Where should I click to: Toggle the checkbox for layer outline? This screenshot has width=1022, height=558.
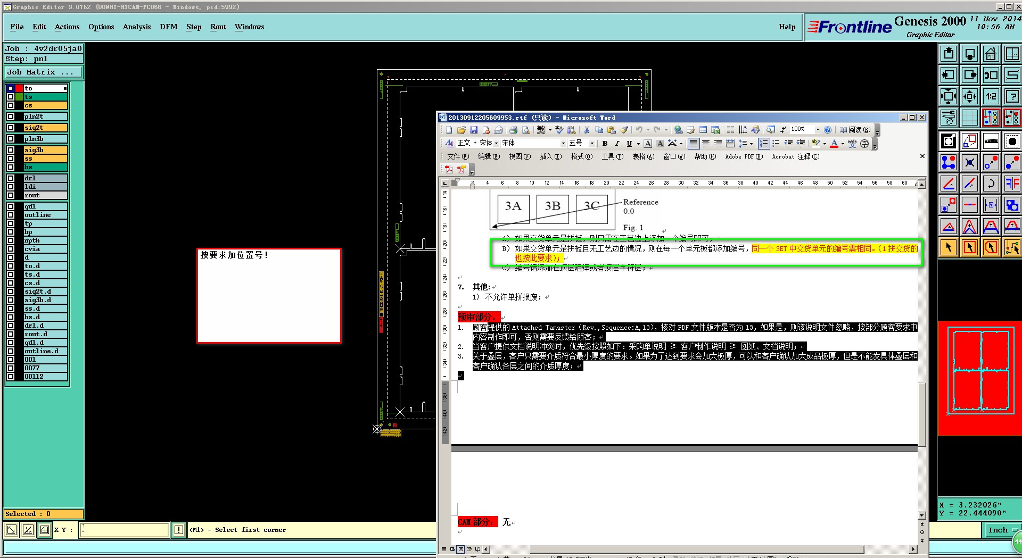coord(11,215)
